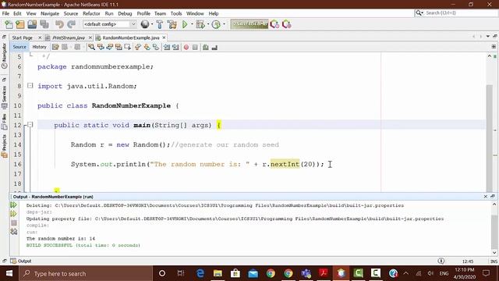Image resolution: width=499 pixels, height=281 pixels.
Task: Open dropdown arrow beside Run Project
Action: (192, 24)
